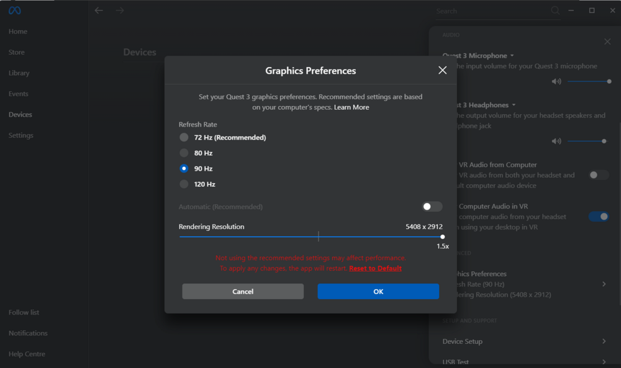Image resolution: width=621 pixels, height=368 pixels.
Task: Click the Meta logo icon
Action: click(14, 11)
